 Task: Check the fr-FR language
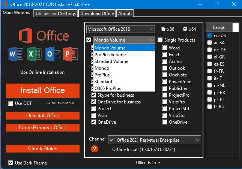click(x=209, y=71)
